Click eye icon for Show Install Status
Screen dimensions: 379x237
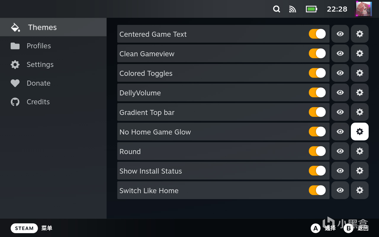(x=340, y=171)
